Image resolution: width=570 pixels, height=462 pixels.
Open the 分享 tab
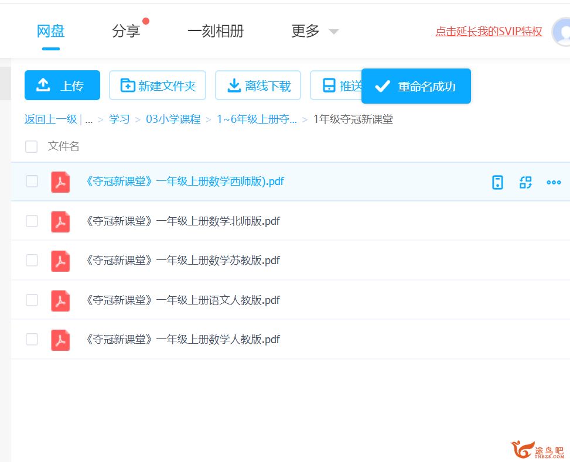point(126,31)
